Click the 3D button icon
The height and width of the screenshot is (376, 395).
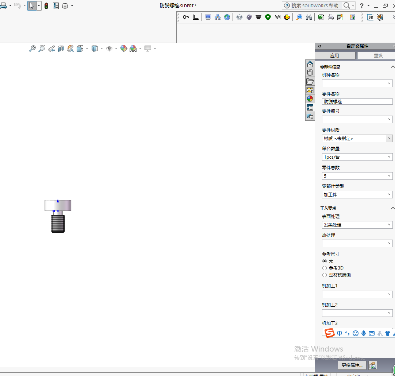370,17
